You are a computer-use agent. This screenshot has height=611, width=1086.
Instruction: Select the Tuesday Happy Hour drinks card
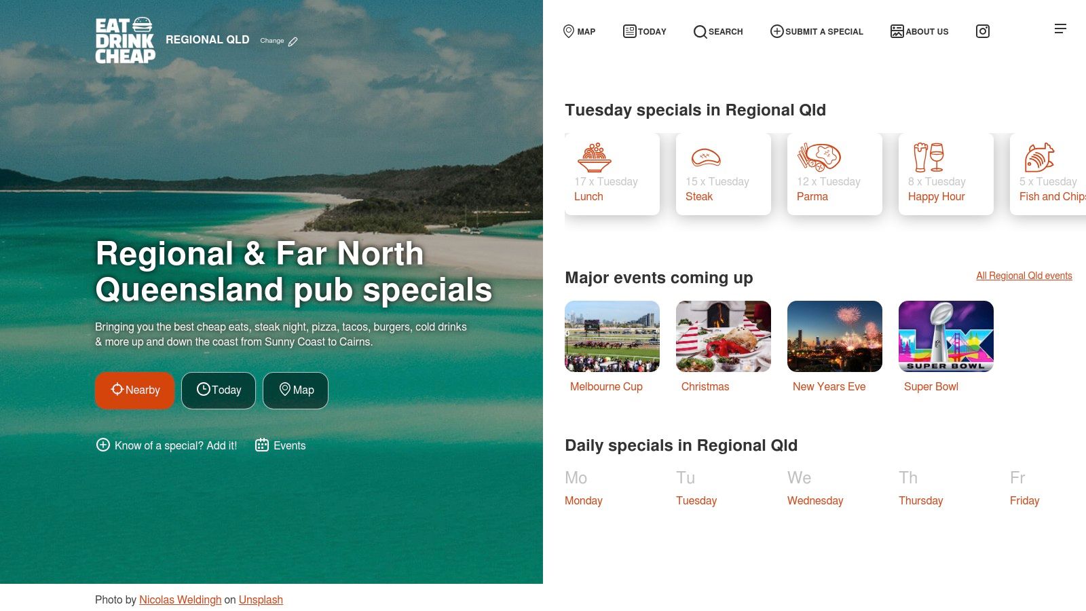click(946, 174)
